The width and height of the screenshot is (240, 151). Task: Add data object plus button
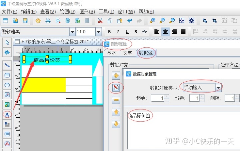coord(116,76)
